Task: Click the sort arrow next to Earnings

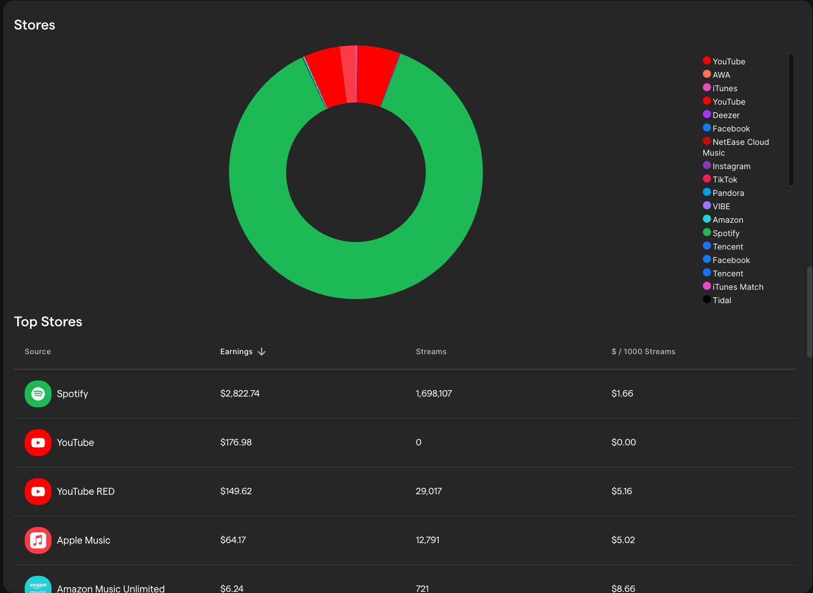Action: [x=262, y=352]
